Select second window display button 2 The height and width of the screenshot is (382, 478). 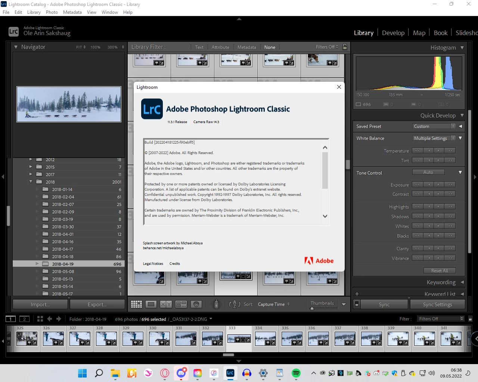24,319
